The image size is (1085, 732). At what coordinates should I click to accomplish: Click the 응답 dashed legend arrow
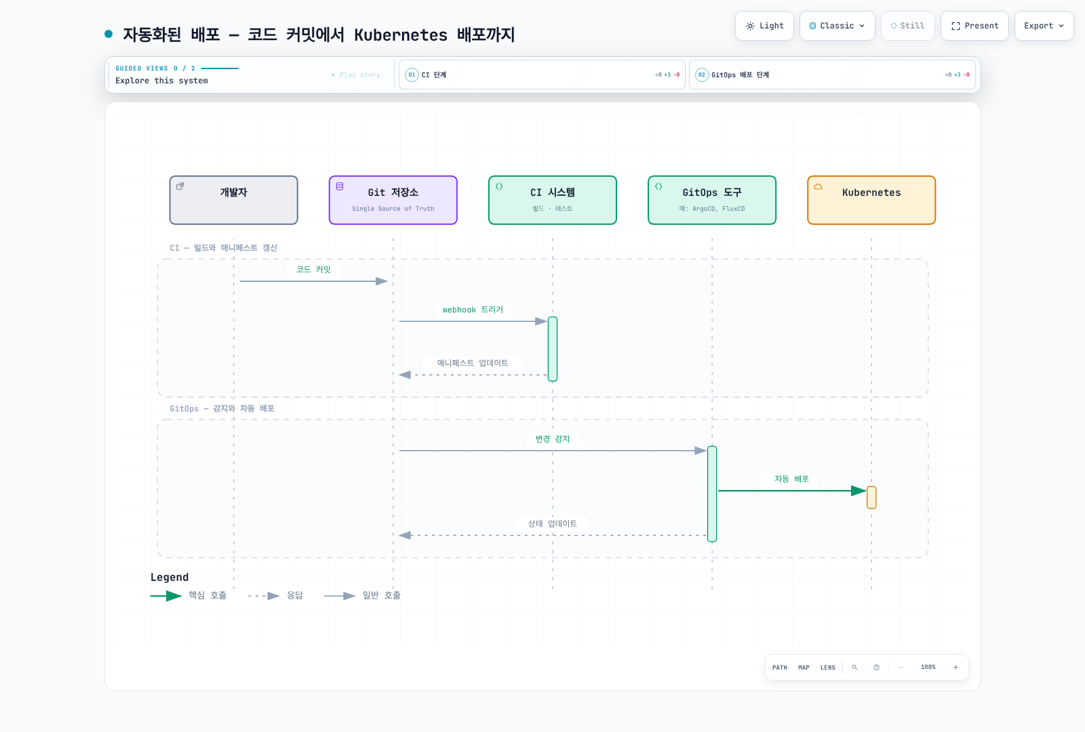(x=264, y=596)
